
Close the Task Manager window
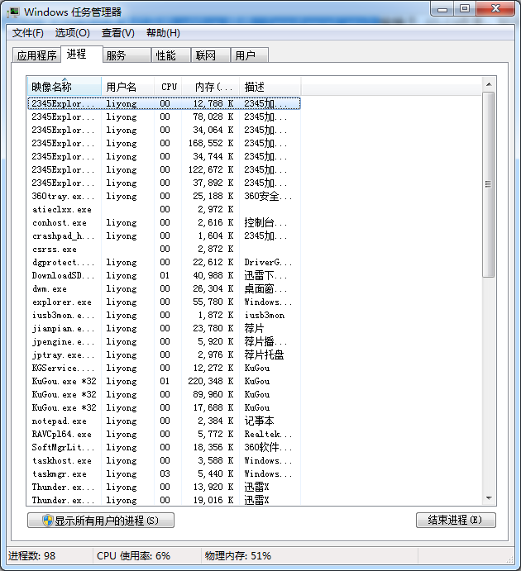[x=495, y=9]
